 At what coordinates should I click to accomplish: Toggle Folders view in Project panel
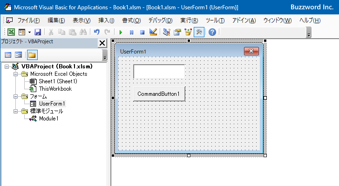(32, 55)
